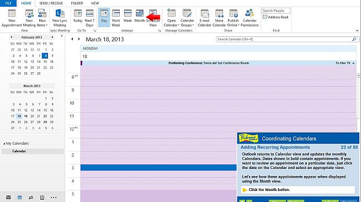Viewport: 361px width, 202px height.
Task: Click in the Search People field
Action: click(276, 11)
